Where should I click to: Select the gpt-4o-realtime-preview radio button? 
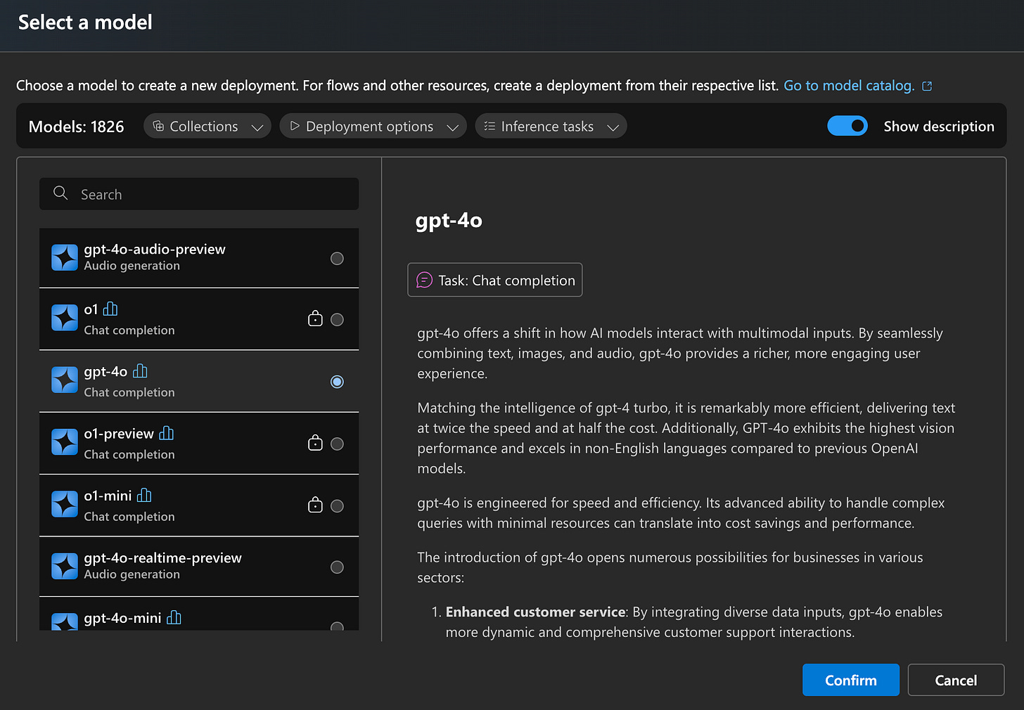tap(338, 567)
